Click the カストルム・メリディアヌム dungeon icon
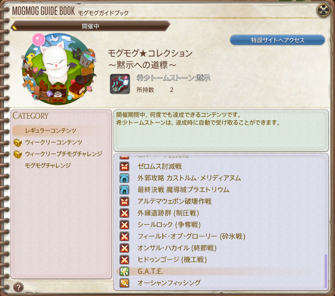This screenshot has width=335, height=296. click(124, 178)
